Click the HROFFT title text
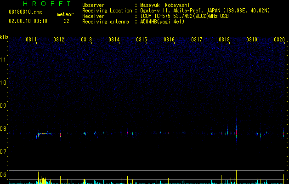This screenshot has height=184, width=289. pyautogui.click(x=47, y=4)
